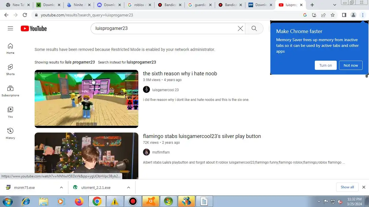The image size is (369, 207).
Task: Reload the page
Action: pos(25,15)
